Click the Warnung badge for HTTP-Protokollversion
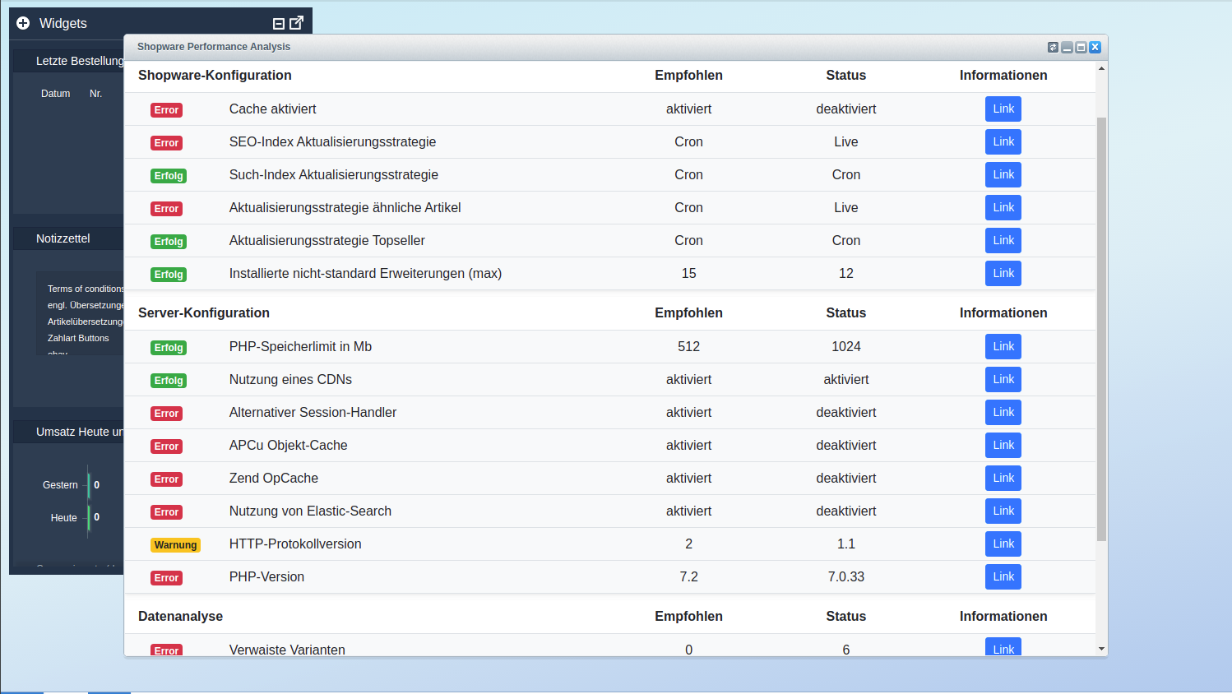1232x694 pixels. point(175,545)
